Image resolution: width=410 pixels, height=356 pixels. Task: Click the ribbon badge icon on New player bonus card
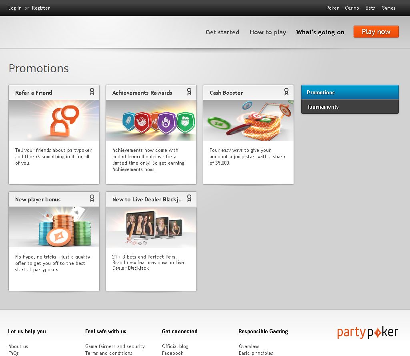pos(92,198)
